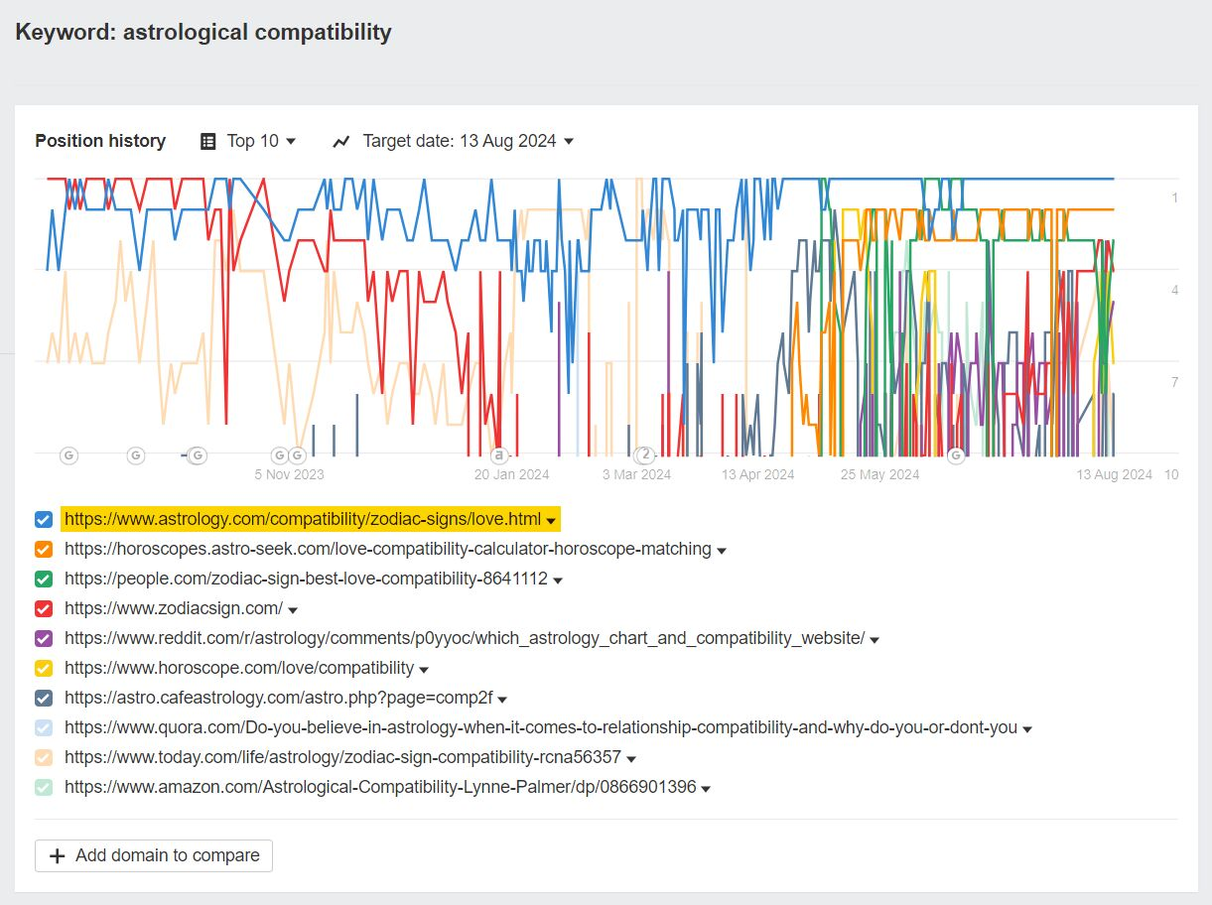Open the Top 10 dropdown
This screenshot has height=905, width=1212.
261,141
